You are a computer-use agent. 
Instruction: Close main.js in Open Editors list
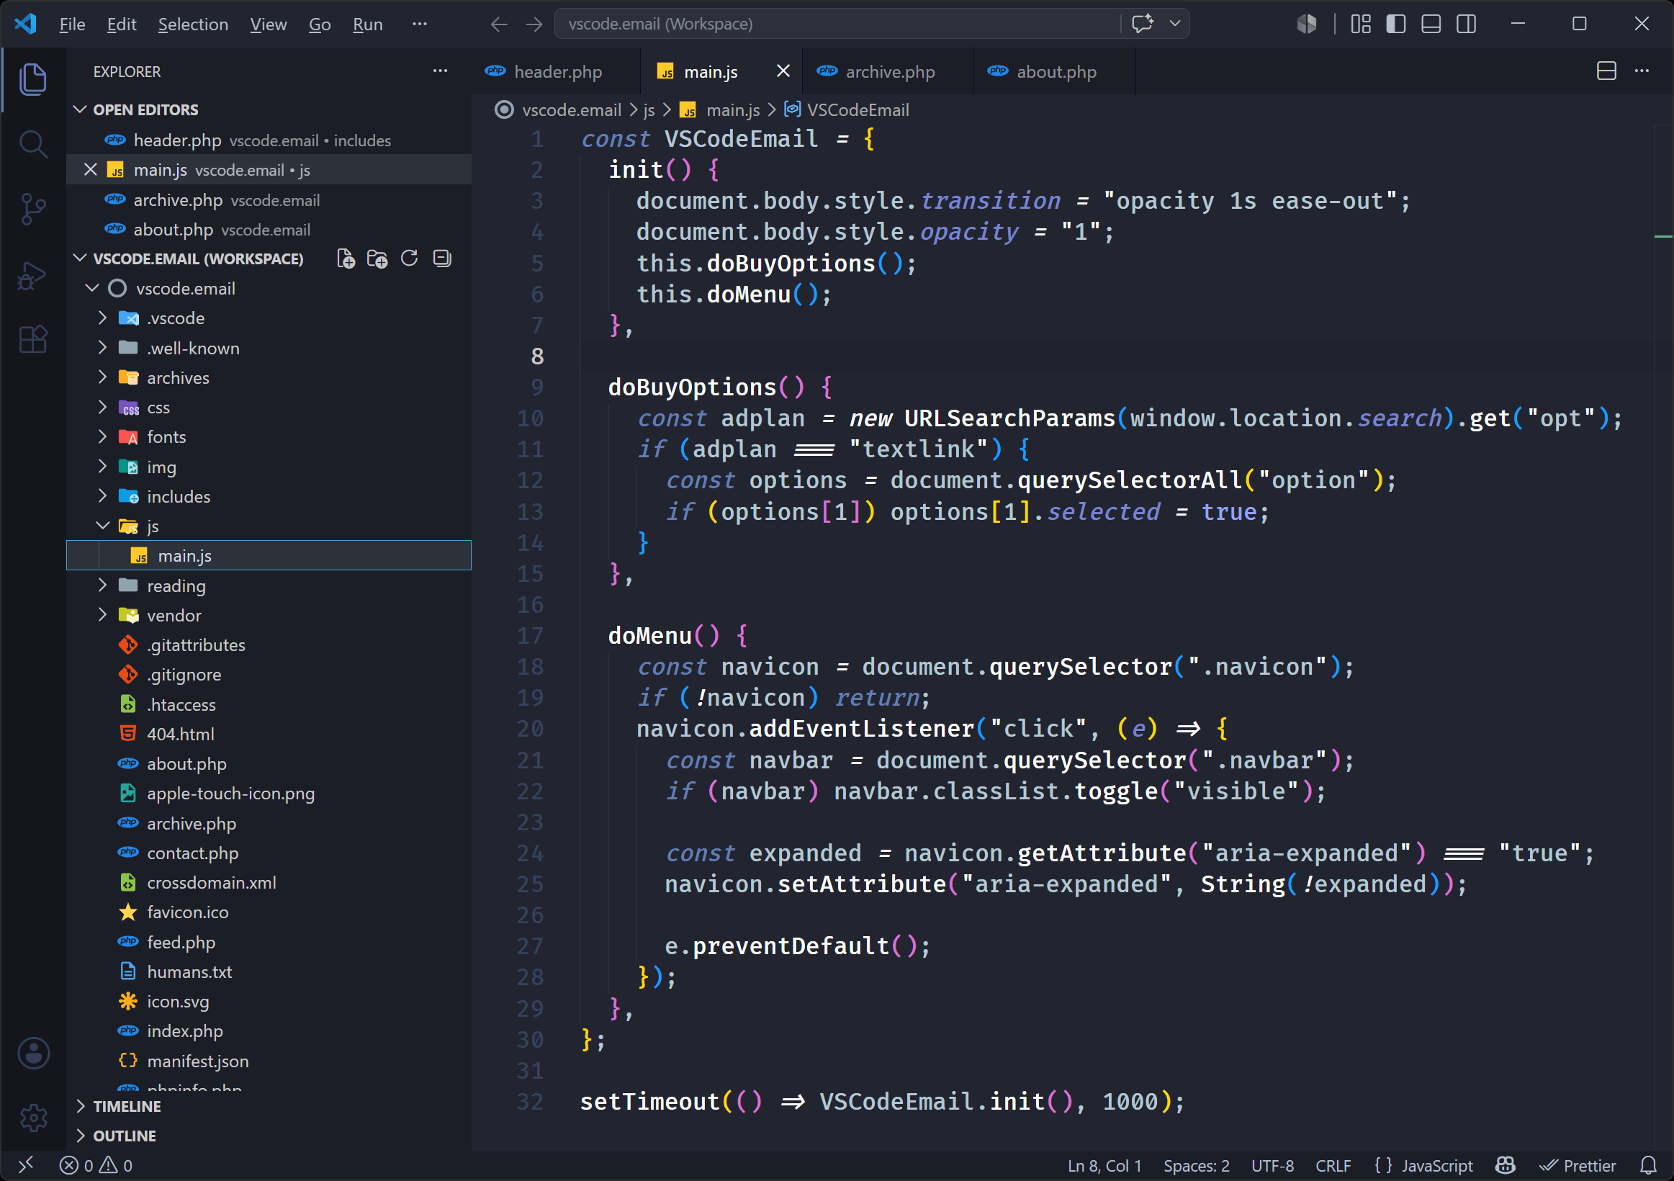click(x=91, y=169)
